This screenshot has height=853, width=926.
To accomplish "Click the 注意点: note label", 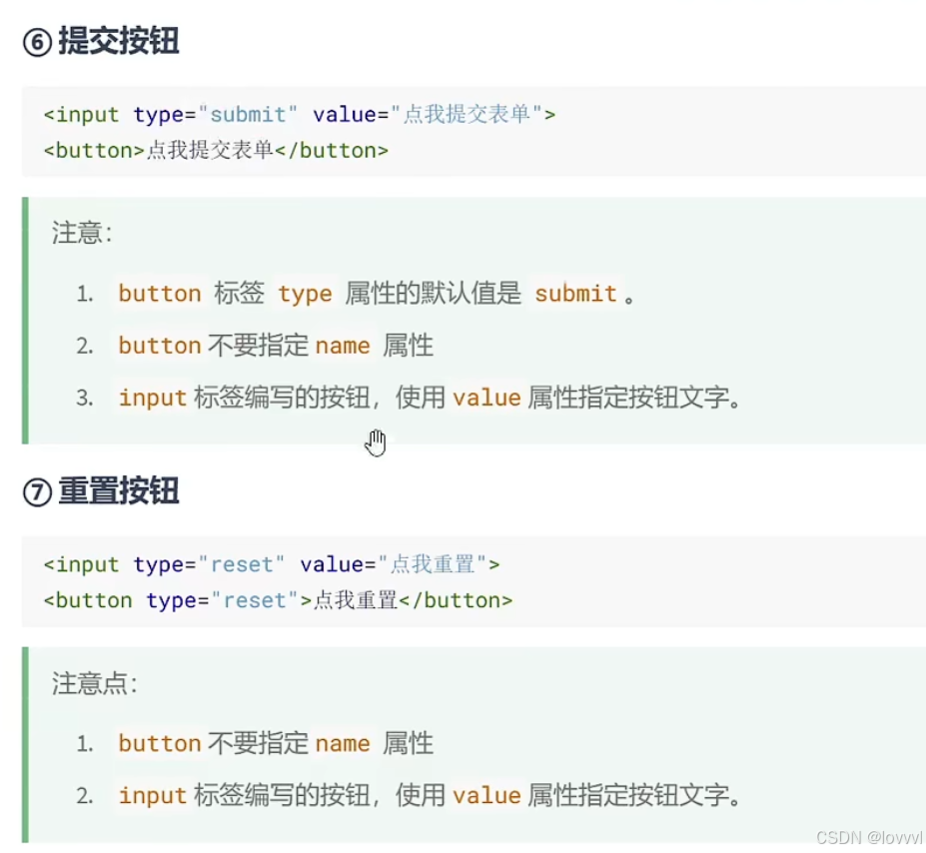I will click(95, 683).
